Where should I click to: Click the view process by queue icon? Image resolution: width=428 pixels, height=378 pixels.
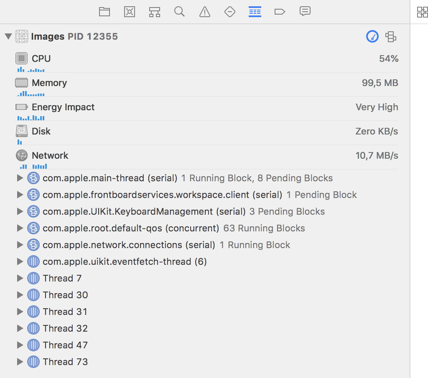(391, 37)
